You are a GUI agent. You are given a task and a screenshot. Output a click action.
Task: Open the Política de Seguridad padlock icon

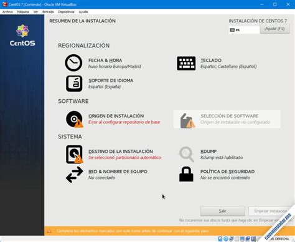click(x=186, y=174)
